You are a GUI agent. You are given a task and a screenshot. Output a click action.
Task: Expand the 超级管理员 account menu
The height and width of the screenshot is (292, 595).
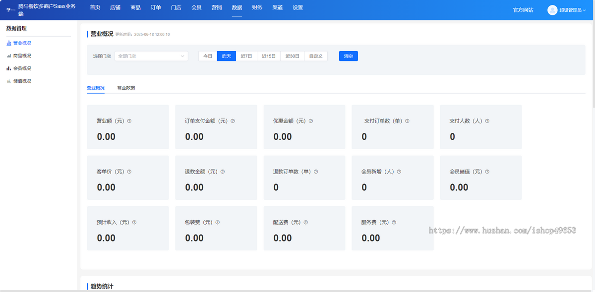click(x=572, y=10)
